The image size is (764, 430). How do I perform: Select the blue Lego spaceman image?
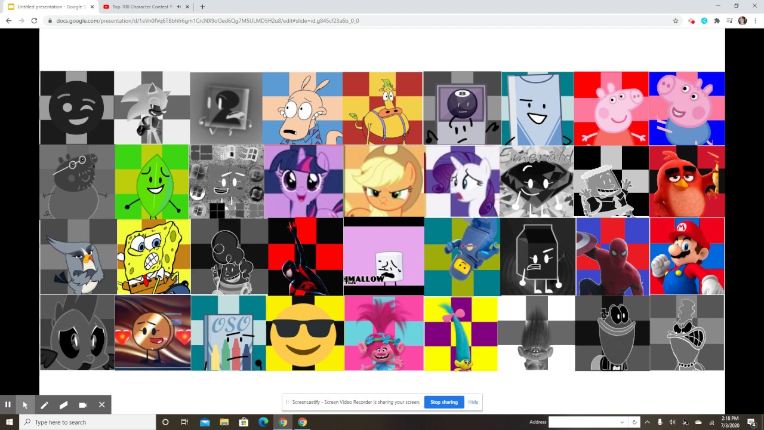point(463,257)
